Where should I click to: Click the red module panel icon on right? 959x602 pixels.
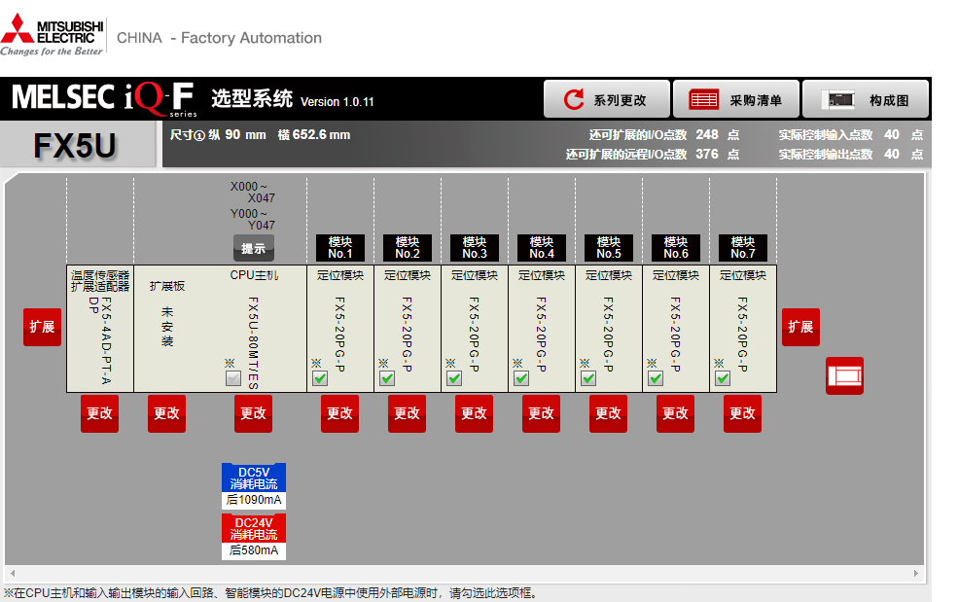pos(843,375)
